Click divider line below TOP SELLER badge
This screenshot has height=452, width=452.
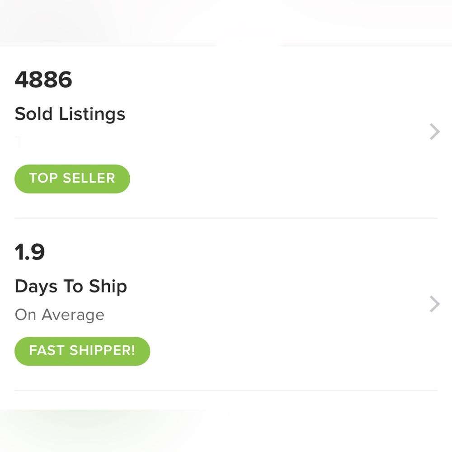pyautogui.click(x=226, y=218)
